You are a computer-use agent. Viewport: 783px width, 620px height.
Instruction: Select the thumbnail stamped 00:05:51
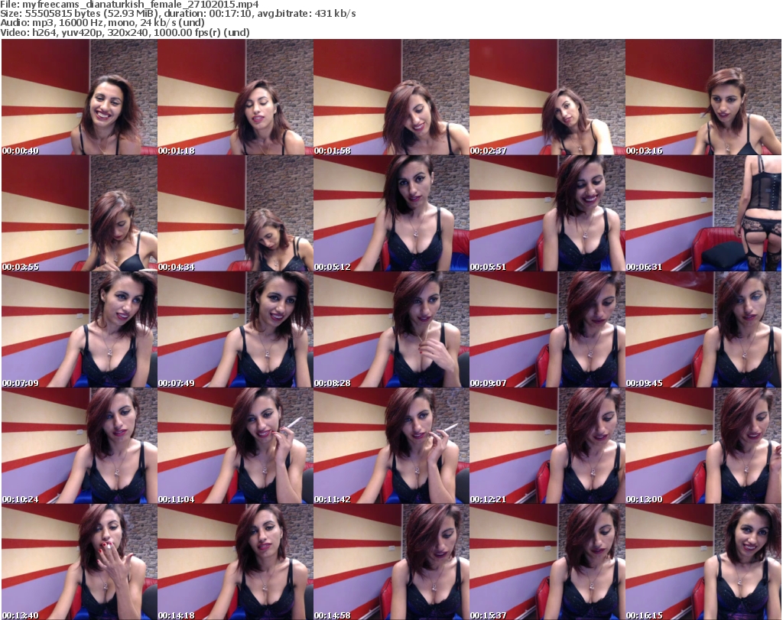click(x=547, y=213)
